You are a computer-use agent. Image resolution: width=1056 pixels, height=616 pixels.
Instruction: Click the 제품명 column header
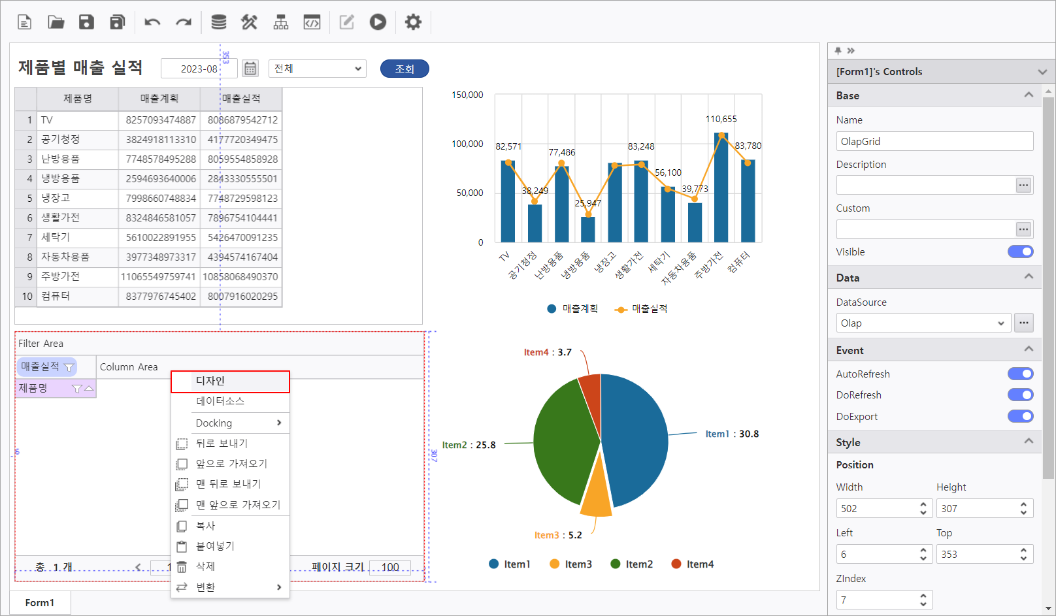(78, 99)
